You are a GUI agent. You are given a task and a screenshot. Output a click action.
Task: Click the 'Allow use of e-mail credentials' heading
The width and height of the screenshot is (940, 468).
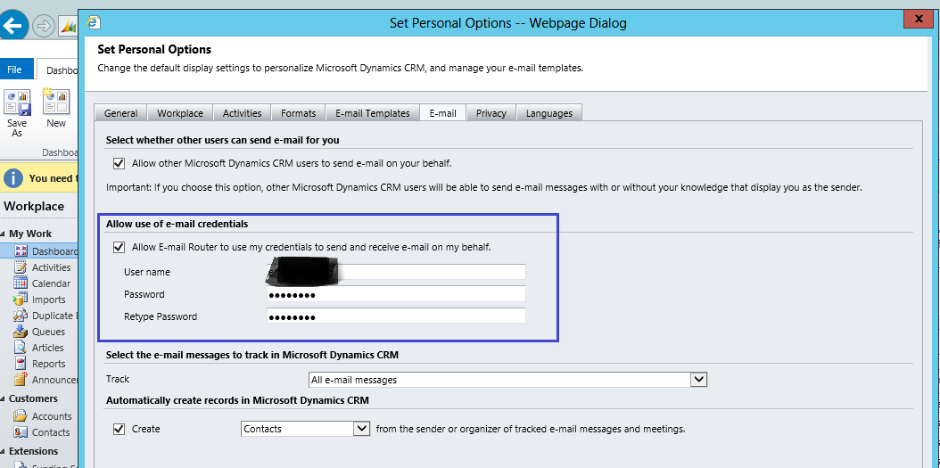177,224
